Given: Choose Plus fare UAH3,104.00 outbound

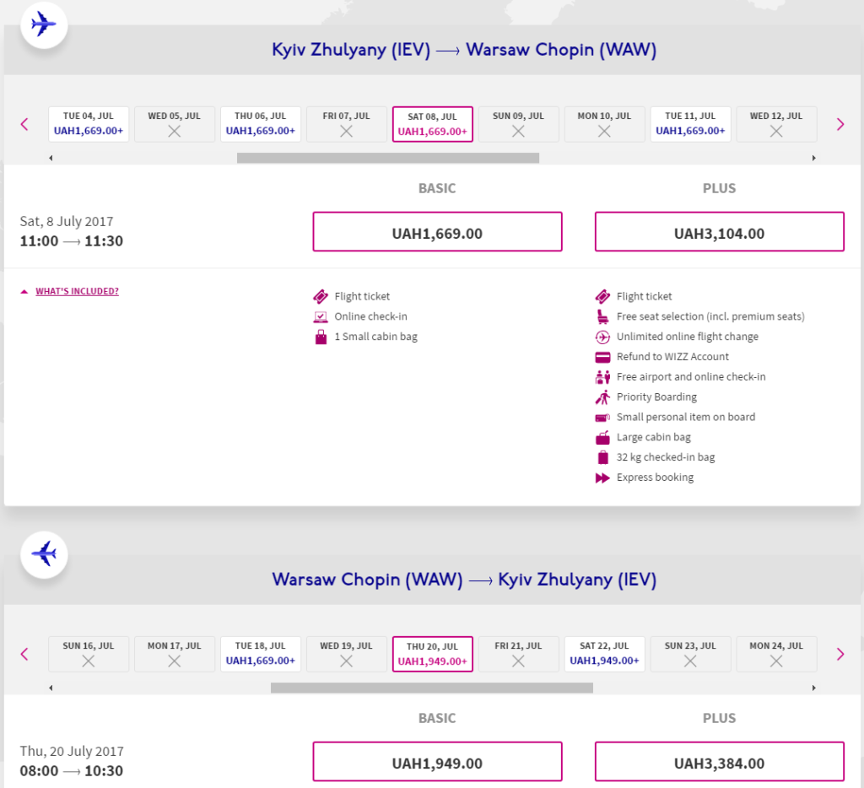Looking at the screenshot, I should pyautogui.click(x=720, y=231).
